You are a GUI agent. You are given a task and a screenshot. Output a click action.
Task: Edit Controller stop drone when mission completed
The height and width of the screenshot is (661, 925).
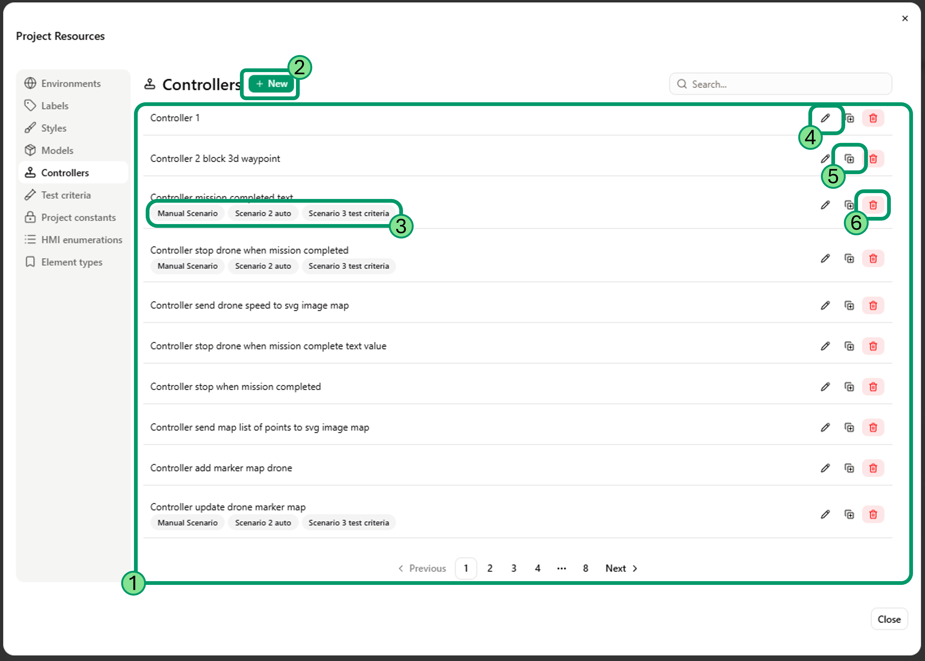[825, 259]
